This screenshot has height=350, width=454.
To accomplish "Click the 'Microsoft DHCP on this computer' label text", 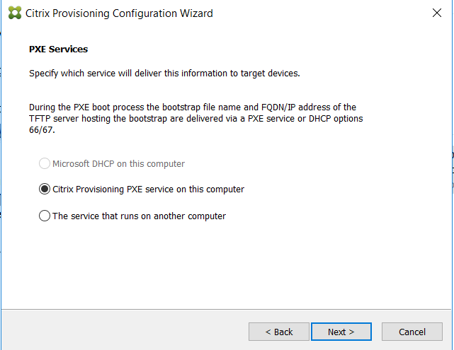I will point(118,164).
